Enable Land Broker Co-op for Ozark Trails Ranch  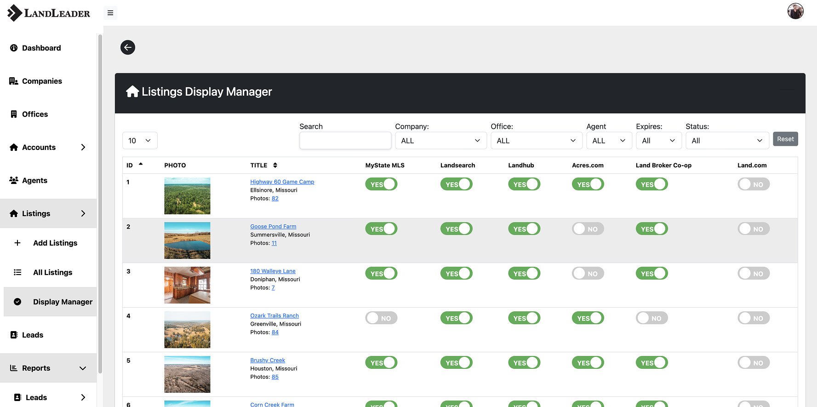651,318
